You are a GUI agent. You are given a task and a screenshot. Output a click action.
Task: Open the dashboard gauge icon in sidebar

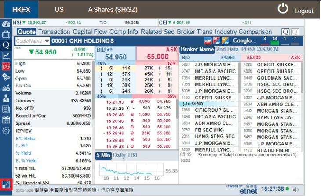(6, 24)
